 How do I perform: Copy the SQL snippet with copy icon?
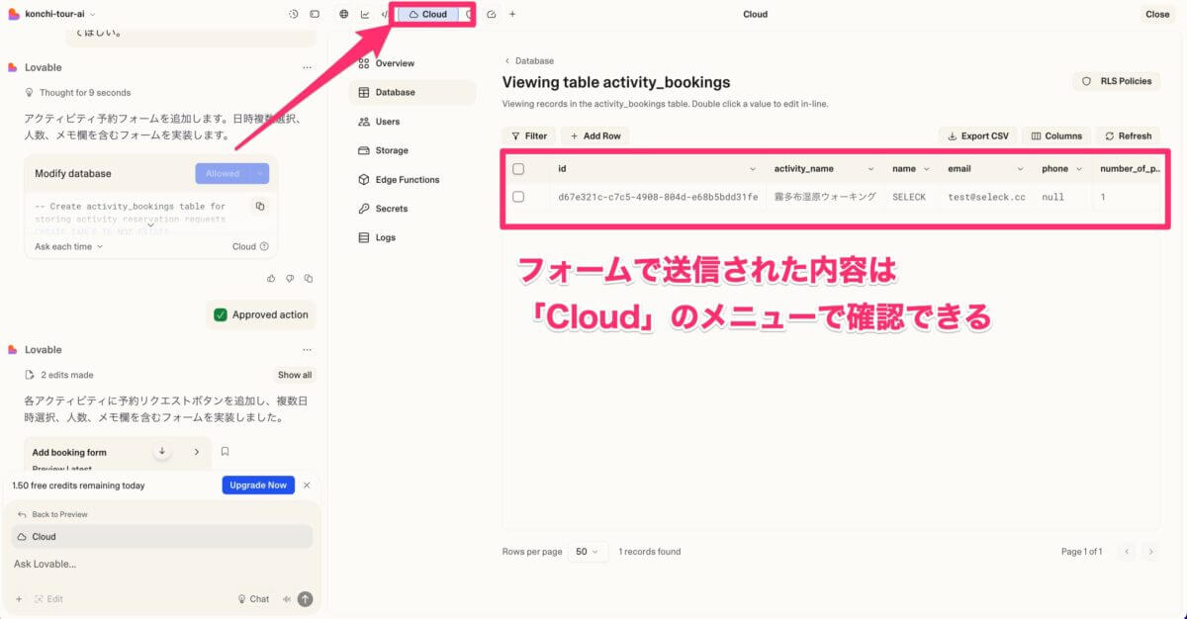coord(260,207)
